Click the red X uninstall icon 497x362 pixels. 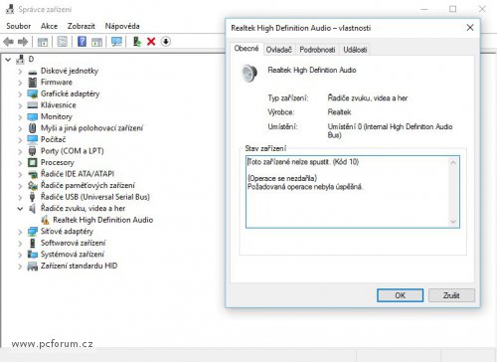point(151,42)
